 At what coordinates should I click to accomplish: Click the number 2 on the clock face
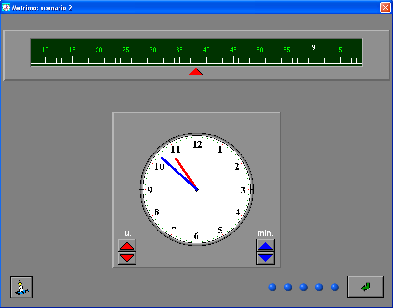pos(237,166)
